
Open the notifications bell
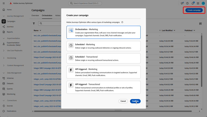click(x=193, y=3)
